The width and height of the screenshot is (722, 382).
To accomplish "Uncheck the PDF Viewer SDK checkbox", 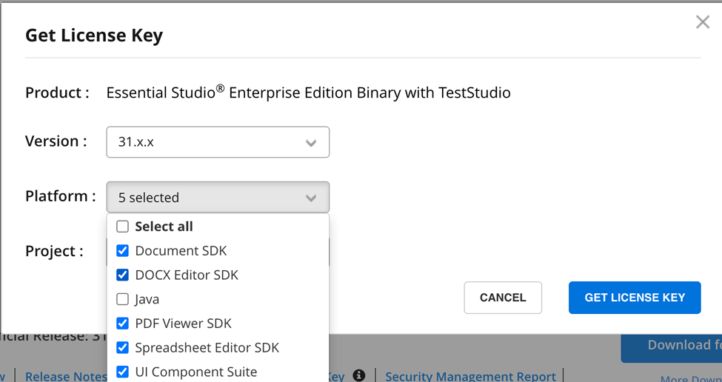I will (x=122, y=324).
